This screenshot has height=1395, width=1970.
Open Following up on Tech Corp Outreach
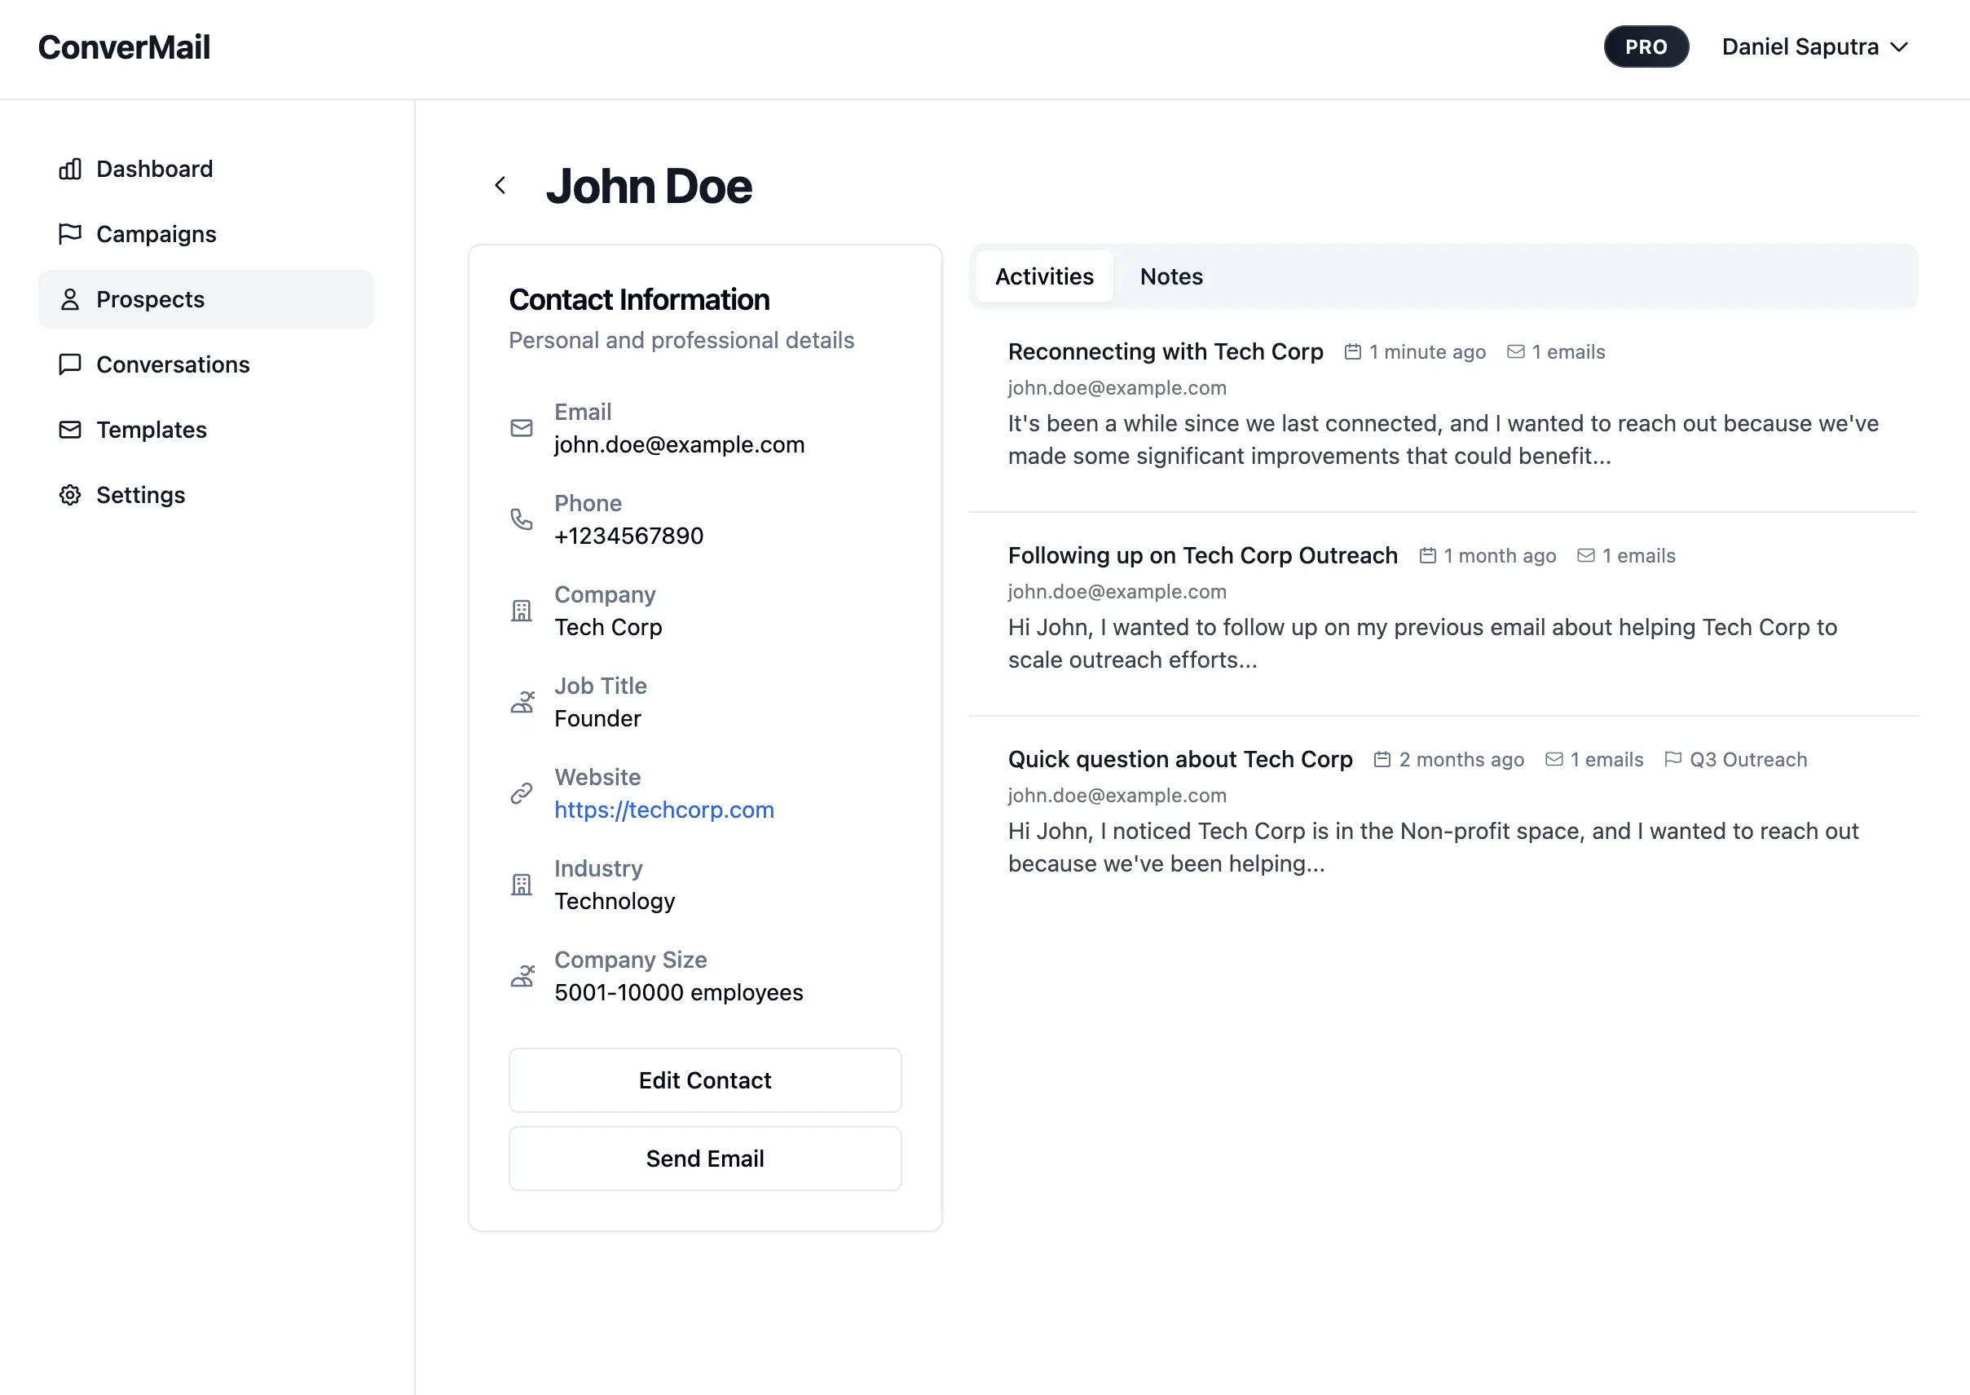(x=1202, y=556)
